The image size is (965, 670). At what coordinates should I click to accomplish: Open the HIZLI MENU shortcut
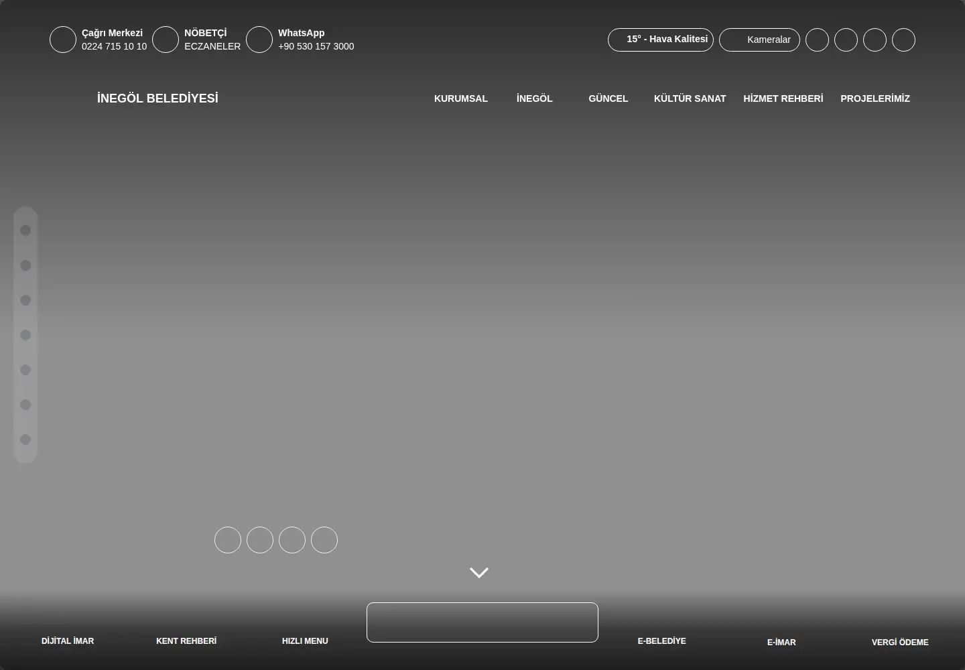coord(305,641)
